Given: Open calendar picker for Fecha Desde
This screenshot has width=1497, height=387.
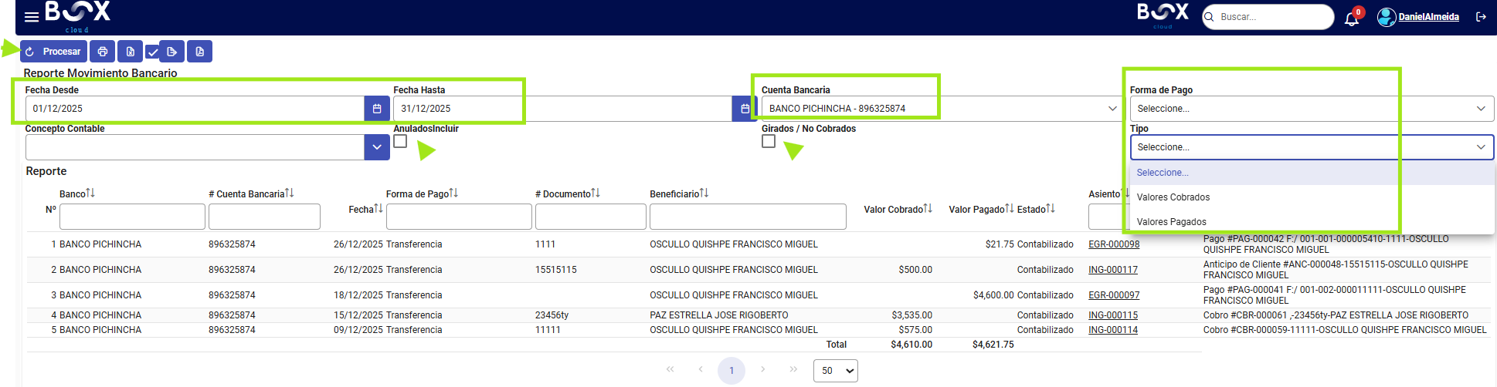Looking at the screenshot, I should [x=377, y=109].
